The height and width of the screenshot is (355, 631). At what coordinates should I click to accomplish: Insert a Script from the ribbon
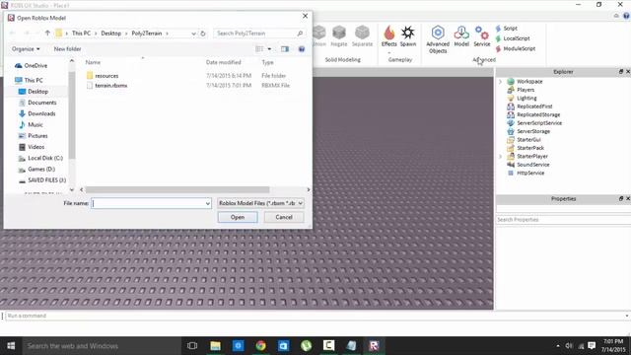(x=506, y=29)
